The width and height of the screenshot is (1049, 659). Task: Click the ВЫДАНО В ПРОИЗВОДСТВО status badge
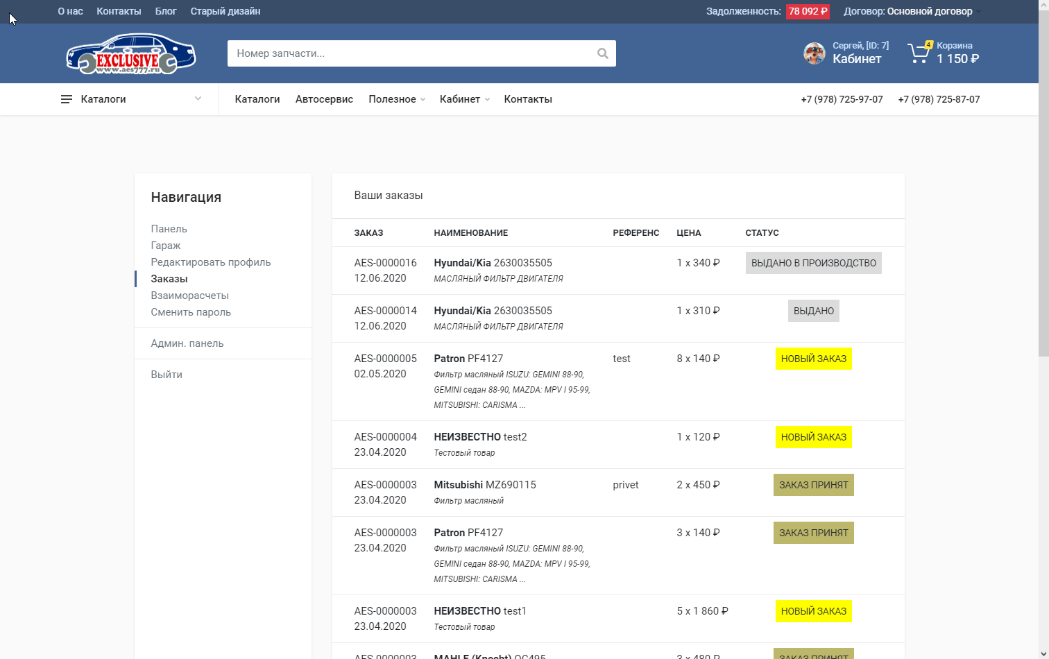coord(813,263)
